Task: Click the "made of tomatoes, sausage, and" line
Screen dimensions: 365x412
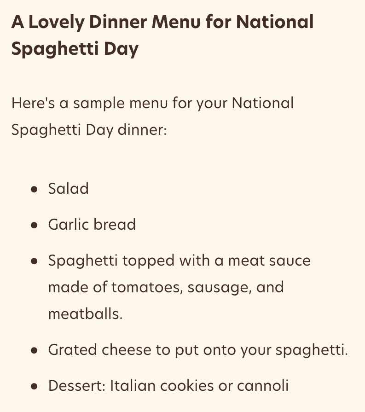Action: [x=166, y=287]
